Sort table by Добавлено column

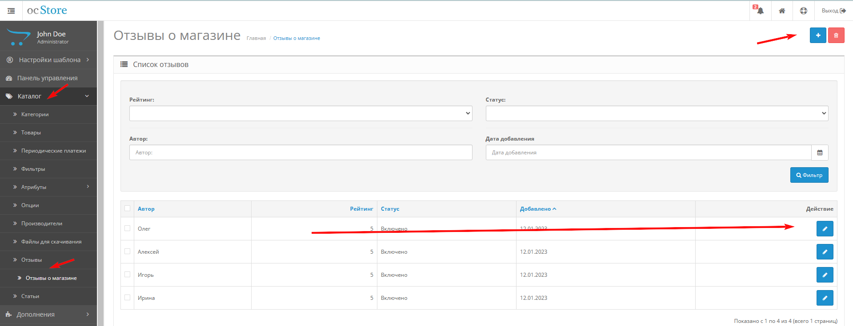tap(538, 209)
